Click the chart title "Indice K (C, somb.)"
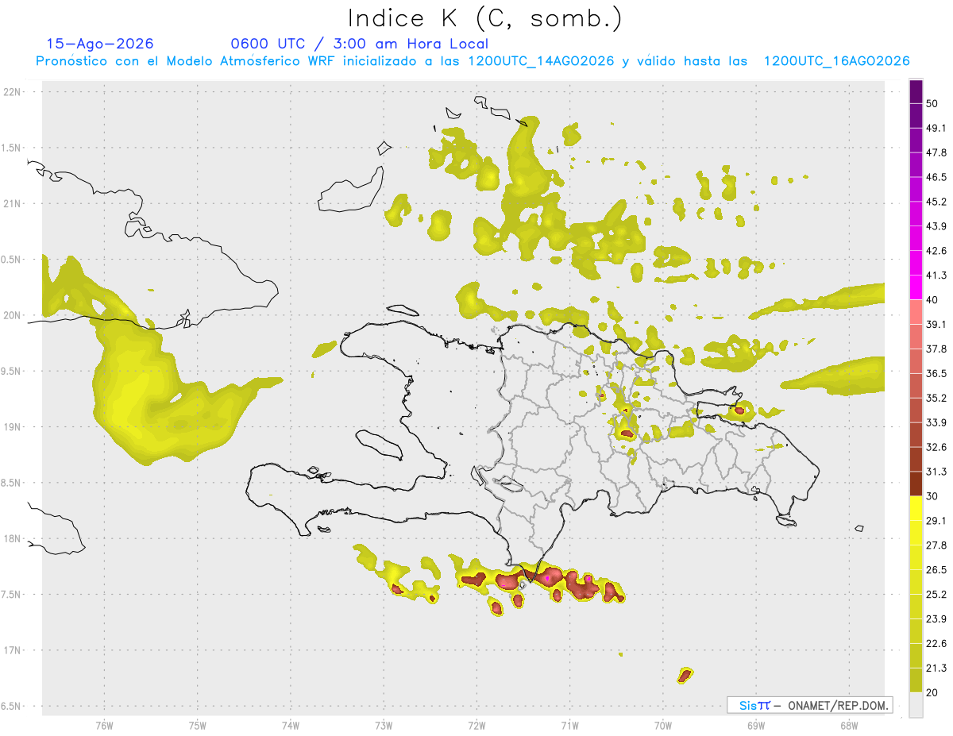This screenshot has height=736, width=953. tap(485, 18)
